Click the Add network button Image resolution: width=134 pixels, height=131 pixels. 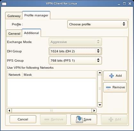(x=115, y=76)
